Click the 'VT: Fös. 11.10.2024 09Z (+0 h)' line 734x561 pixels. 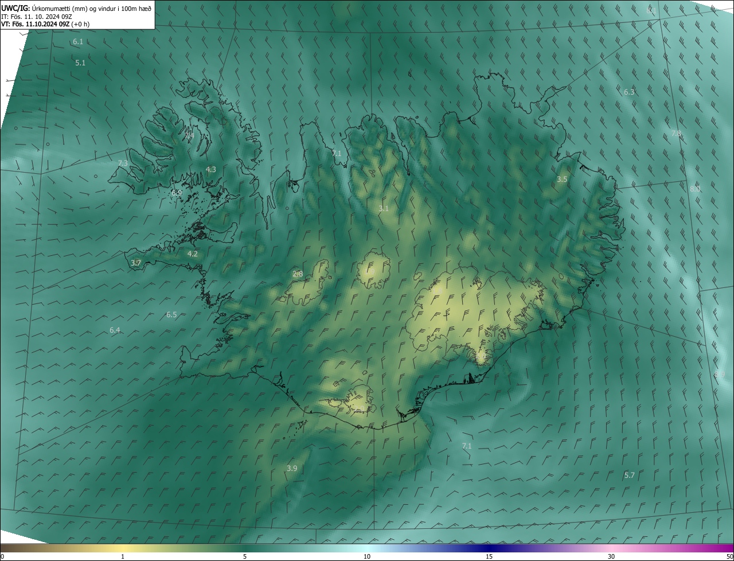pyautogui.click(x=45, y=24)
